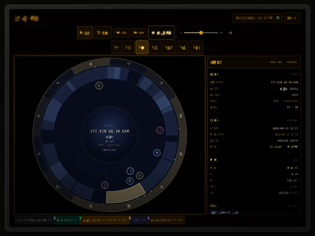315x236 pixels.
Task: Click the JD value 2461295.16474
Action: click(x=288, y=140)
